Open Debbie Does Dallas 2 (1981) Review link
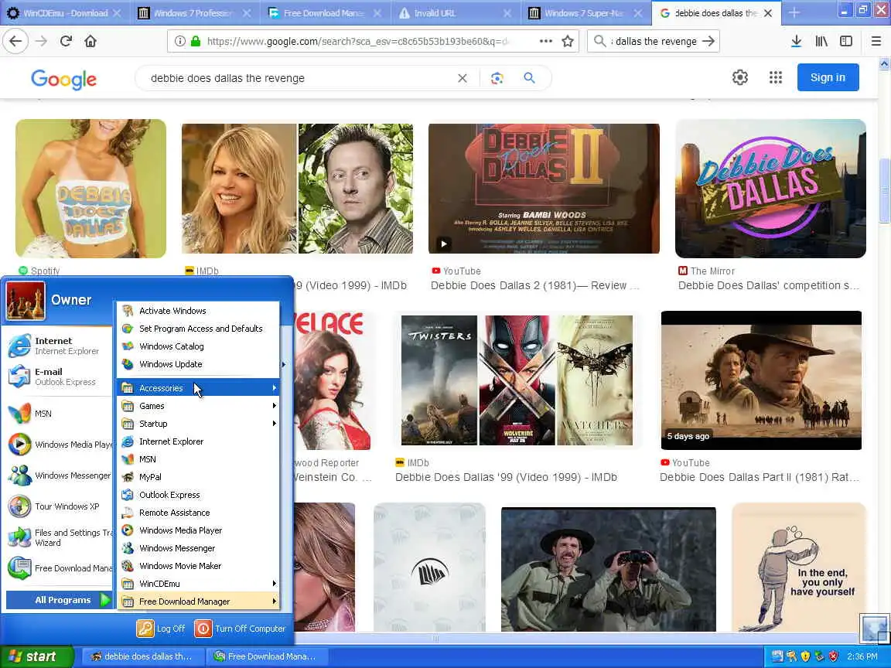Image resolution: width=891 pixels, height=668 pixels. tap(534, 285)
